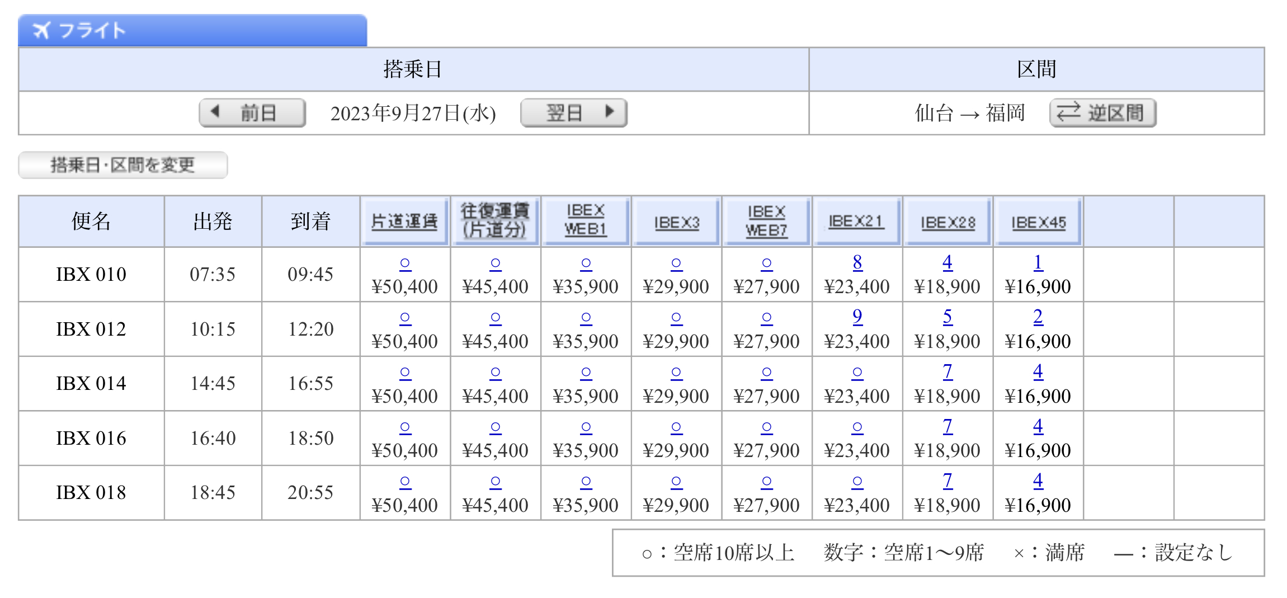The width and height of the screenshot is (1287, 598).
Task: Select IBX 014 往復運賃 circle
Action: click(x=496, y=373)
